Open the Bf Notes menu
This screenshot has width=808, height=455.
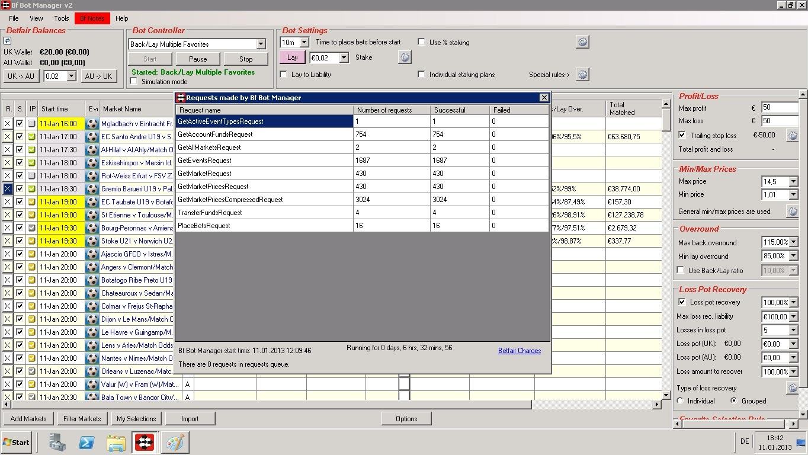coord(92,18)
